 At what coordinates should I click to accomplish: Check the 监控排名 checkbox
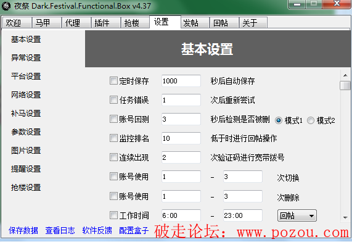tap(113, 138)
